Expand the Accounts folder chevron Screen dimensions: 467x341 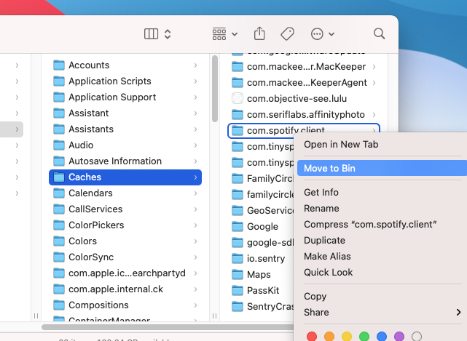[x=195, y=65]
